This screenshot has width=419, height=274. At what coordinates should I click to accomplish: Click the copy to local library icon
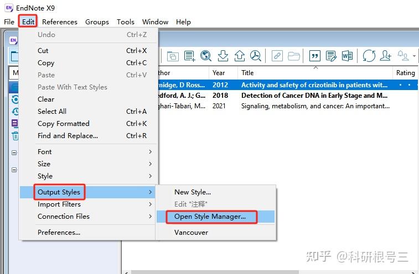click(x=173, y=56)
